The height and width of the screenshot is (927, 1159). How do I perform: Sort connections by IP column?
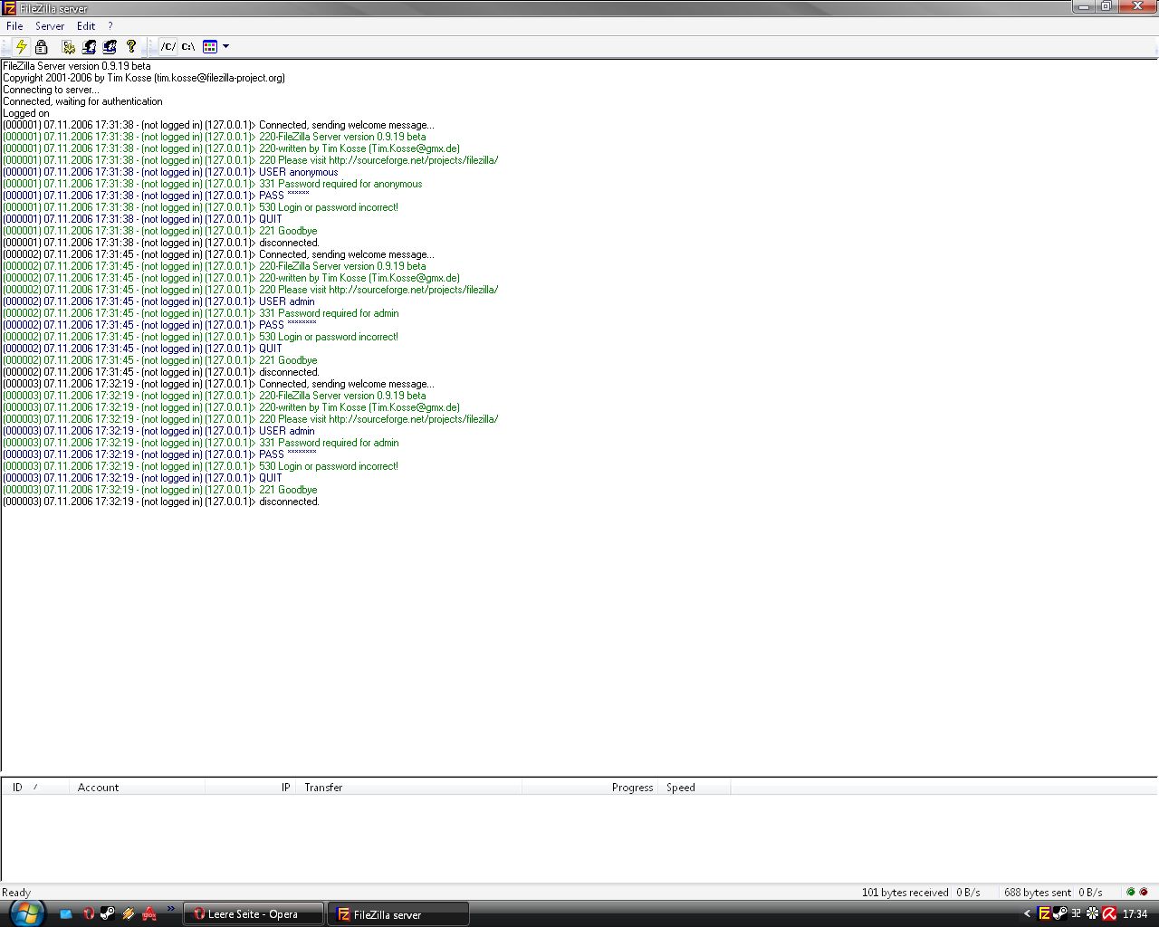pyautogui.click(x=250, y=787)
